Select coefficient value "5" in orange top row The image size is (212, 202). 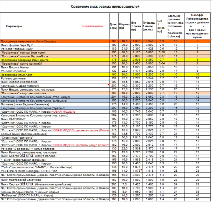click(197, 41)
